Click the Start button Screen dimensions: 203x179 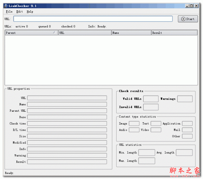coord(188,19)
